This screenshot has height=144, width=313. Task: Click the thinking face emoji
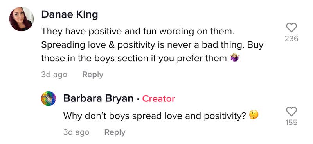click(x=254, y=115)
